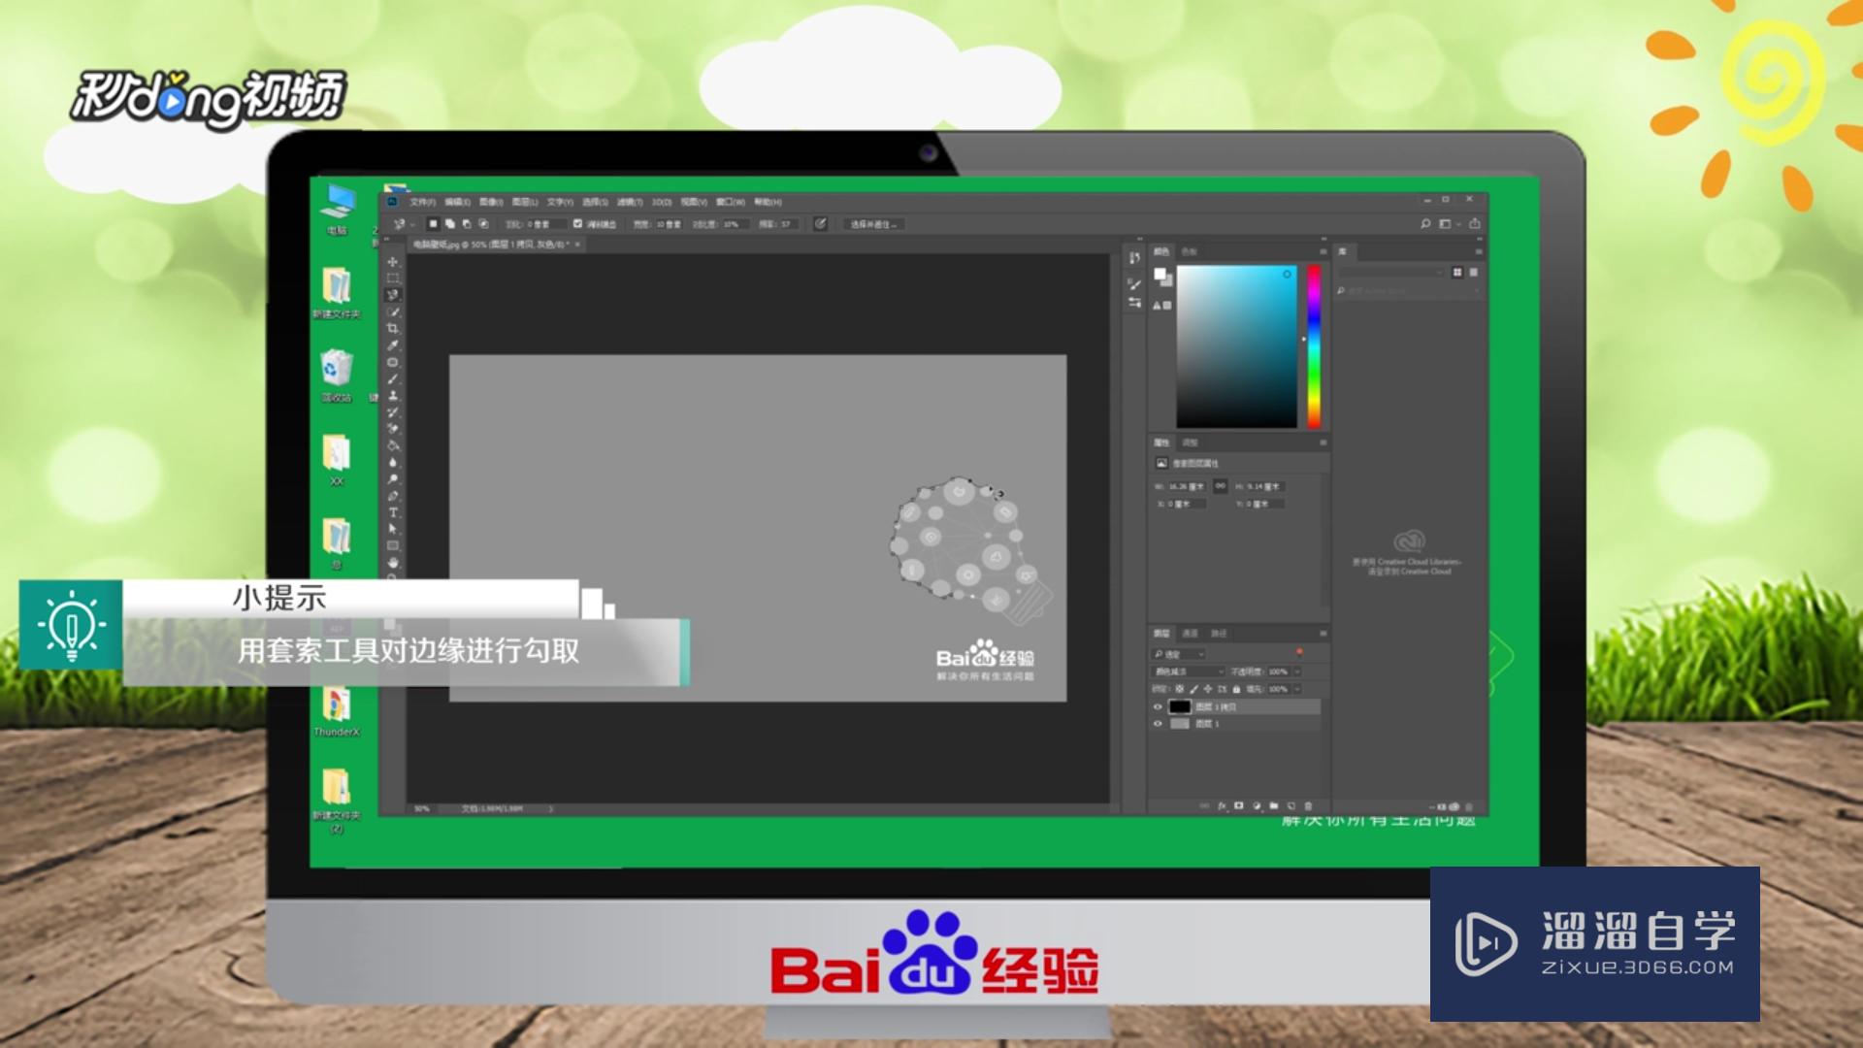Open the tool preset picker arrow
Viewport: 1863px width, 1048px height.
pyautogui.click(x=412, y=224)
